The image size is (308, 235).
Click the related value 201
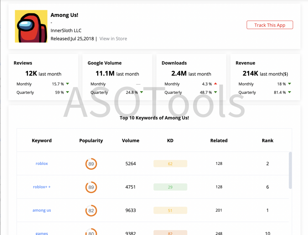click(219, 210)
